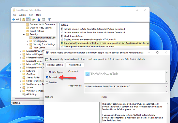
Task: Select Microsoft Word tree item
Action: [x=35, y=67]
